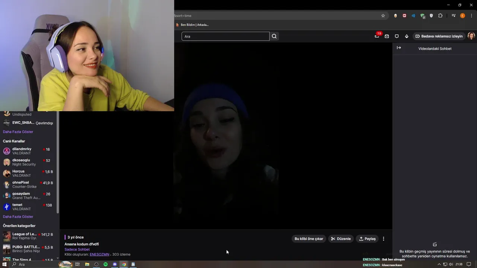Click the grey shield extension icon

(432, 16)
